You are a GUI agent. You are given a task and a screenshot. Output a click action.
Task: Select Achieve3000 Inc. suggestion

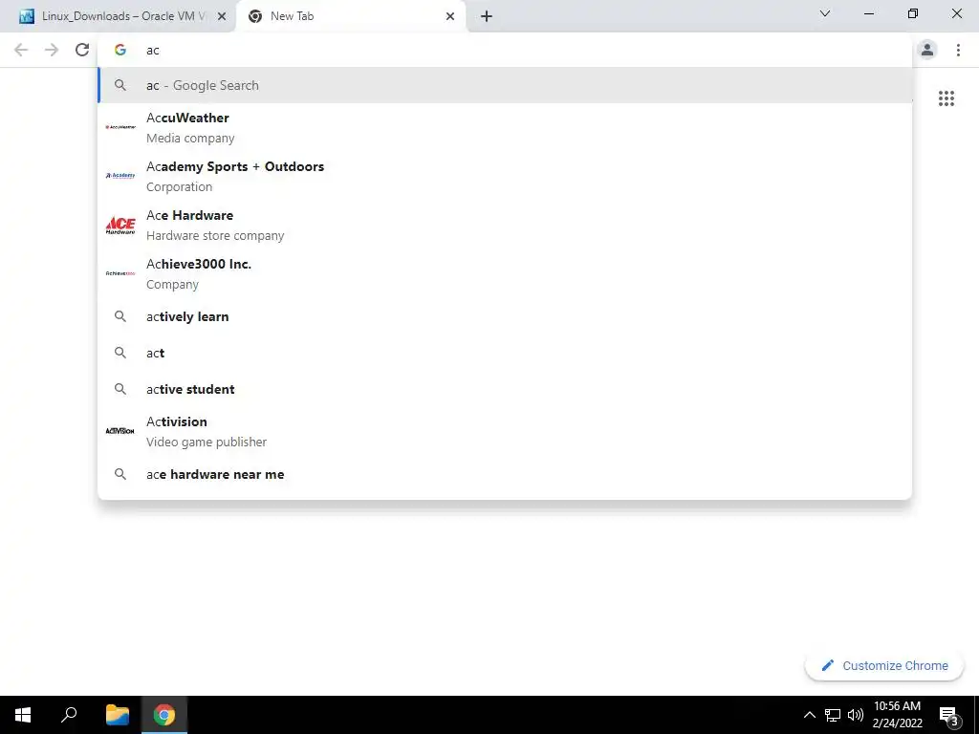(x=505, y=273)
